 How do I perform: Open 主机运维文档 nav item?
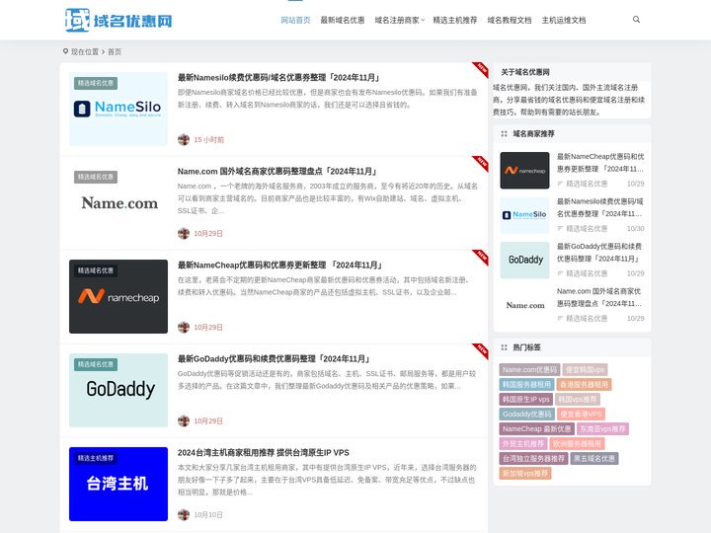click(564, 20)
